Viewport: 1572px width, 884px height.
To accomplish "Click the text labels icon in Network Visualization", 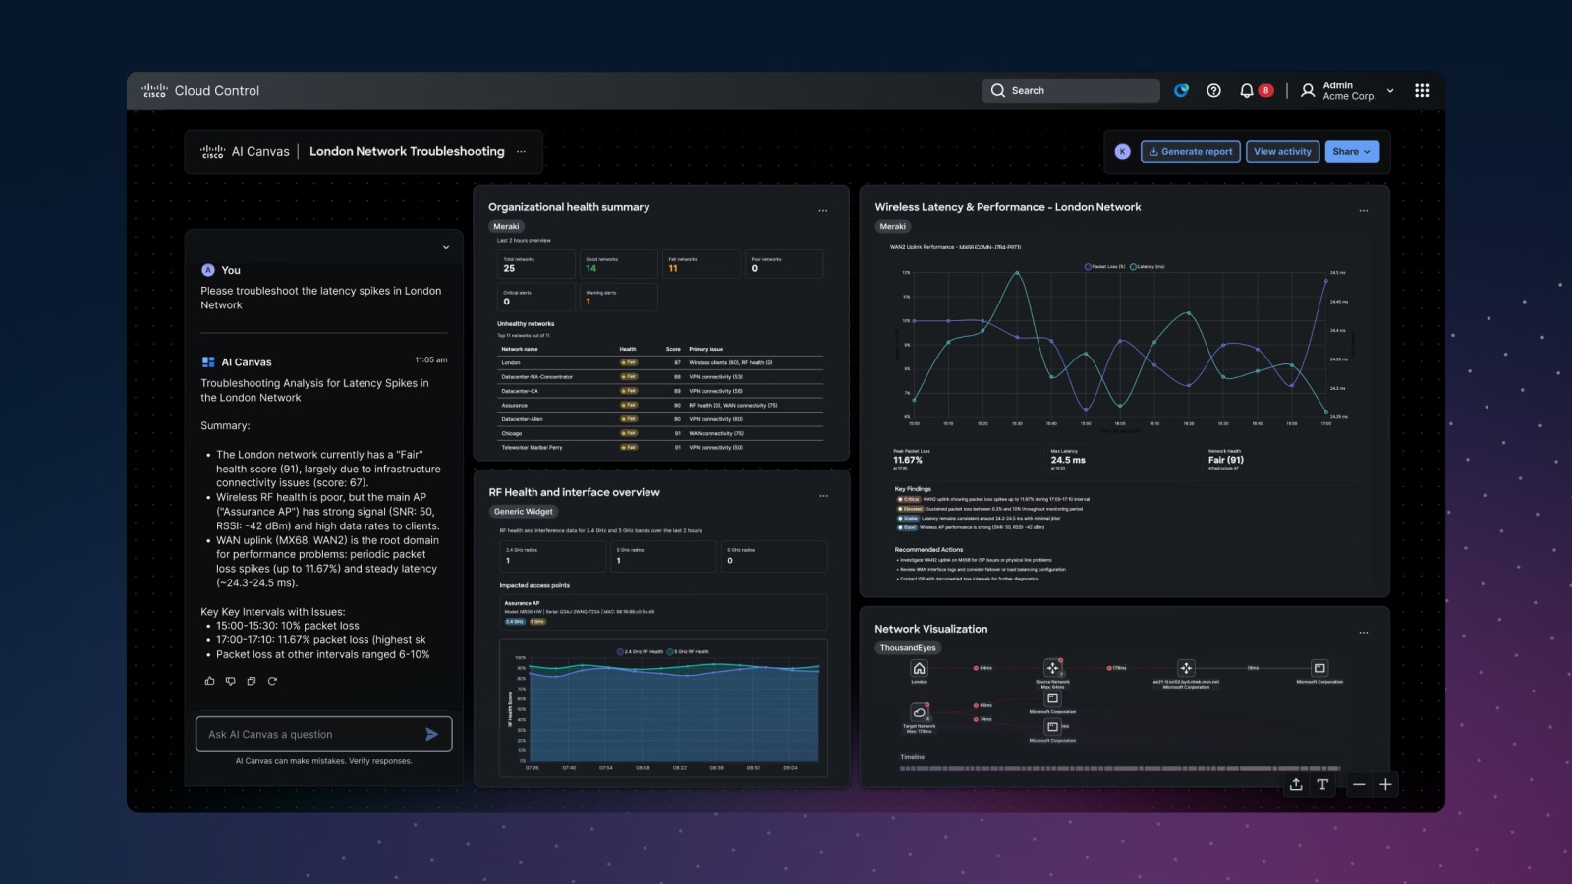I will (x=1323, y=785).
